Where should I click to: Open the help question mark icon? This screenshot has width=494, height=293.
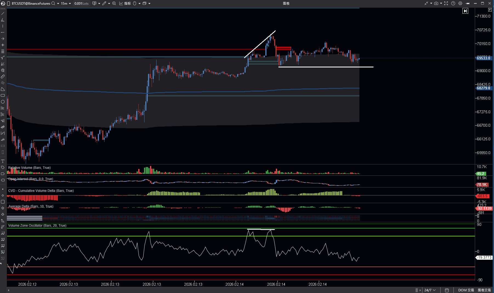point(453,3)
